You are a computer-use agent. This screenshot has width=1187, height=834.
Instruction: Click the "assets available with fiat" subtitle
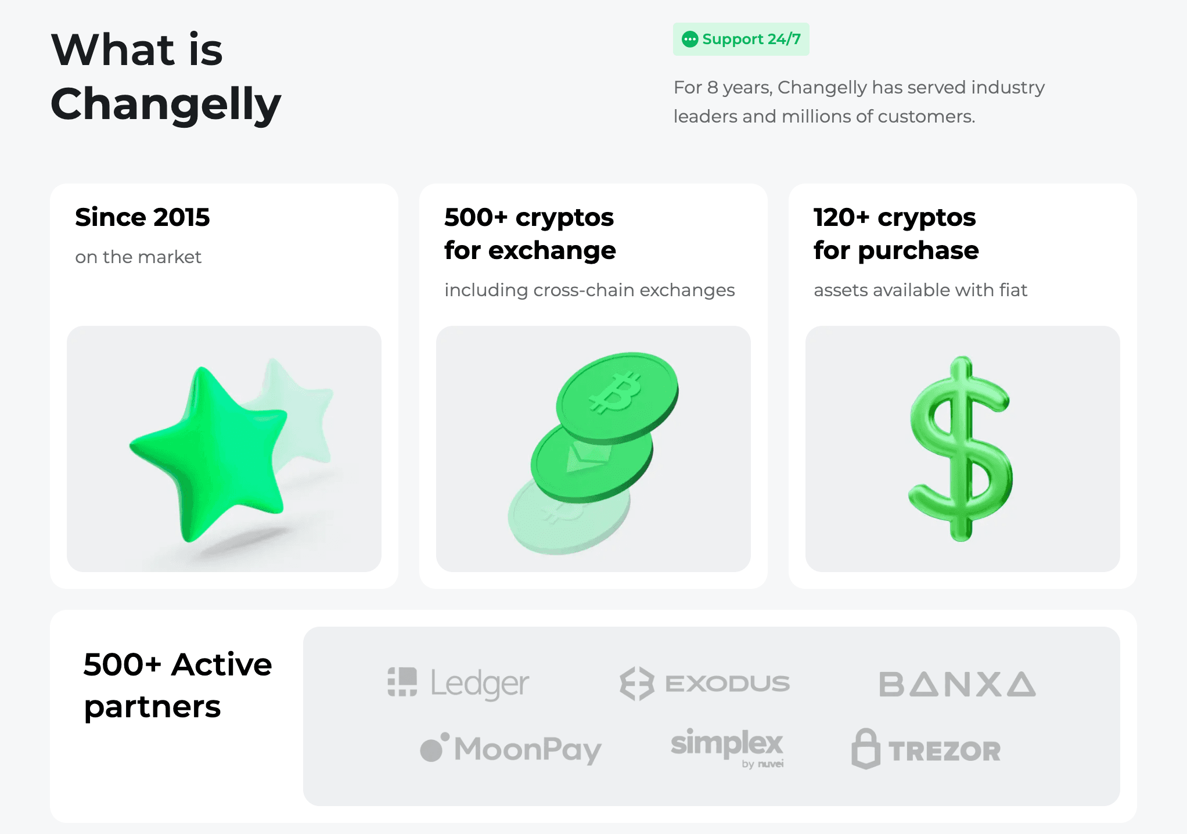[920, 290]
